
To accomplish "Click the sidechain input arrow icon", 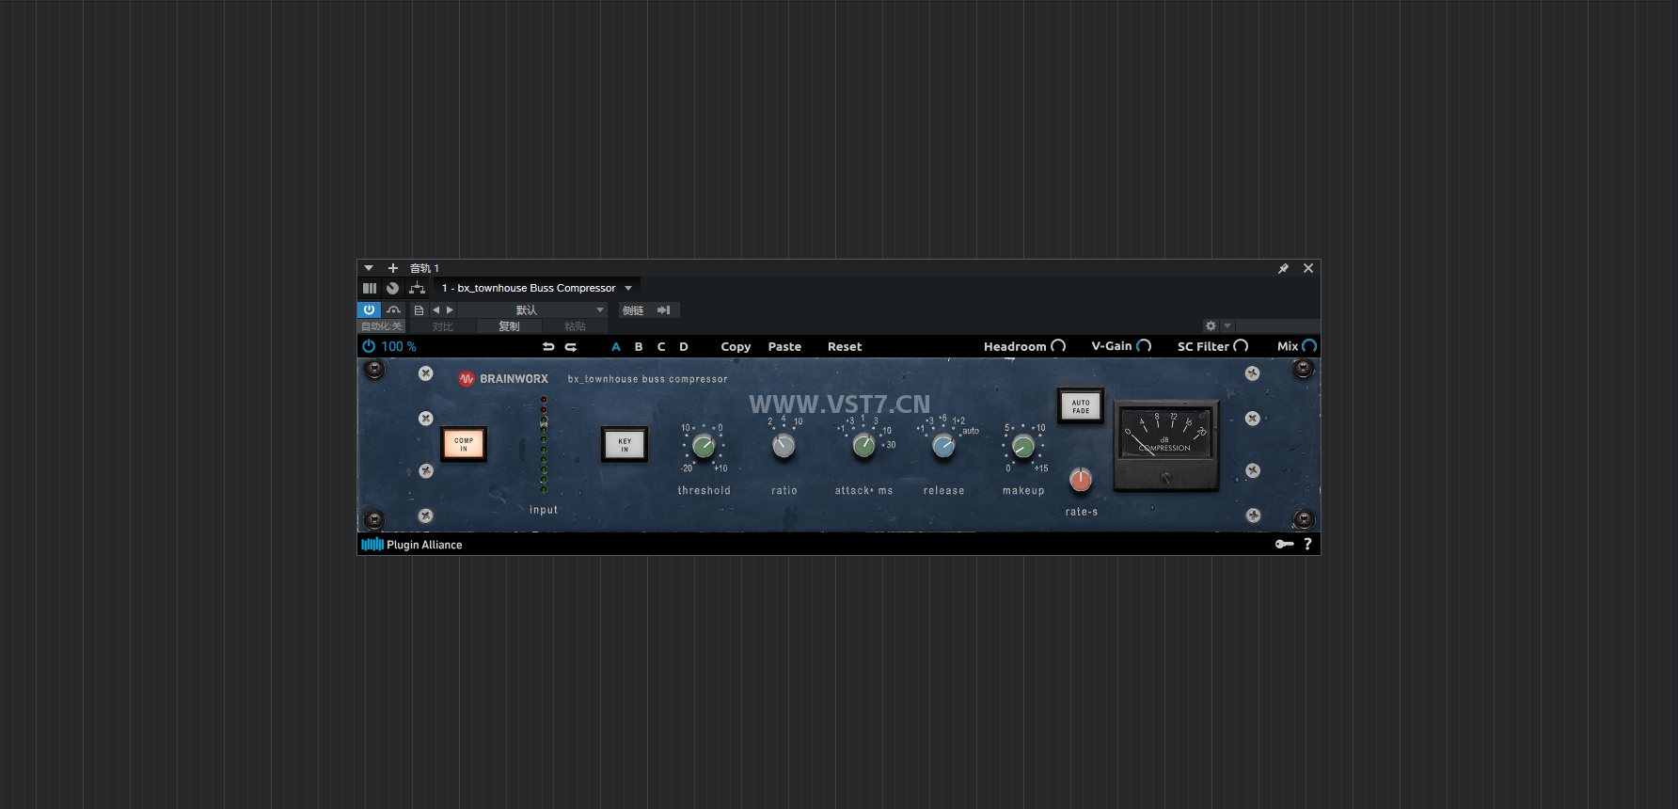I will [x=664, y=309].
